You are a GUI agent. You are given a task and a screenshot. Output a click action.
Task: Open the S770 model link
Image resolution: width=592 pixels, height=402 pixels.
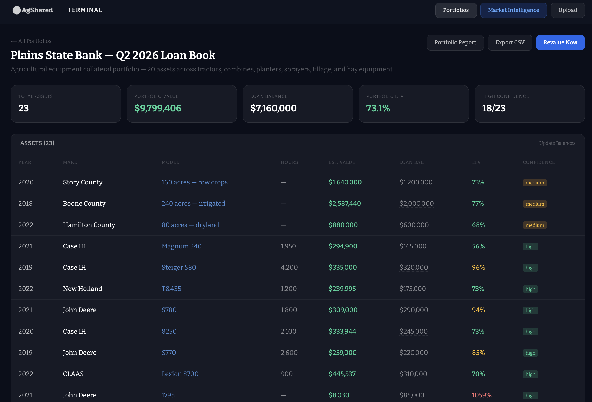click(x=169, y=353)
